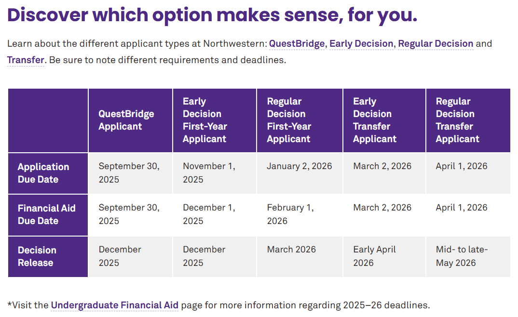Open the Transfer applicant link
The image size is (518, 317).
tap(26, 60)
